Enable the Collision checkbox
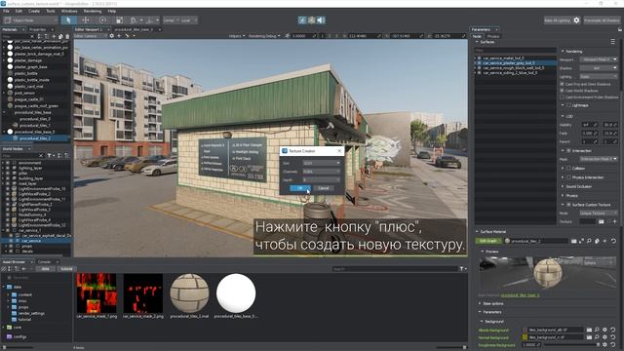The height and width of the screenshot is (351, 624). coord(568,169)
